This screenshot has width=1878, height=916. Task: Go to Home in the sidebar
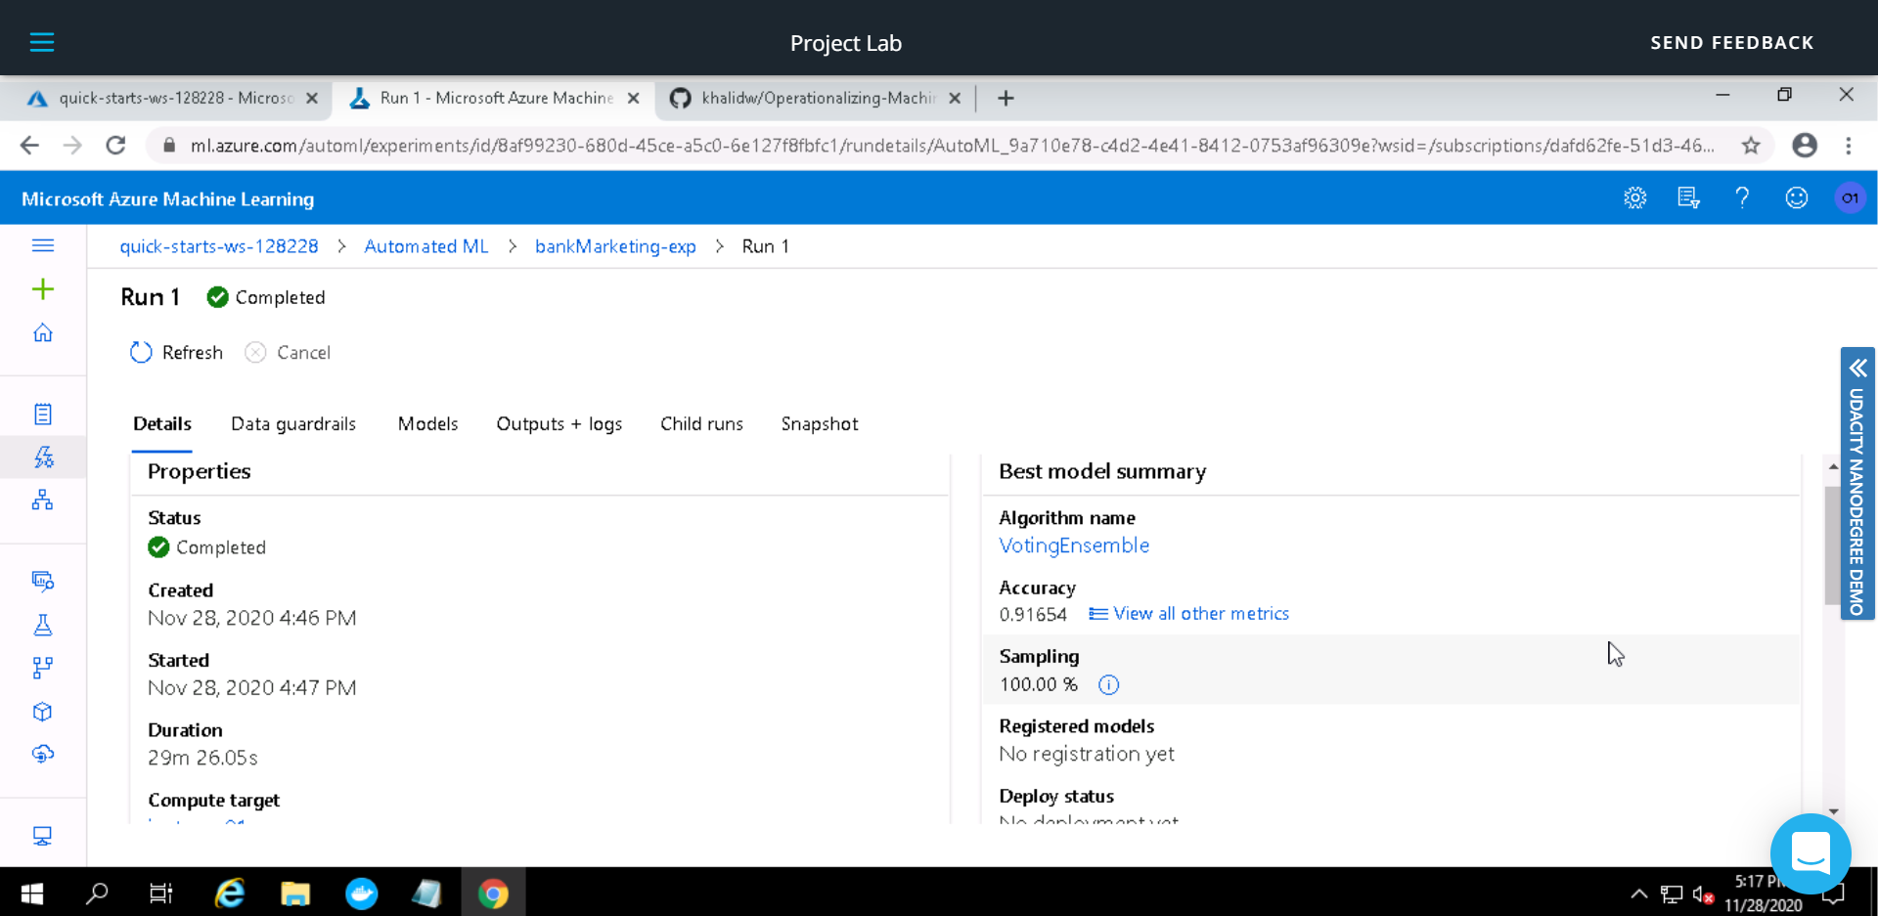coord(43,333)
